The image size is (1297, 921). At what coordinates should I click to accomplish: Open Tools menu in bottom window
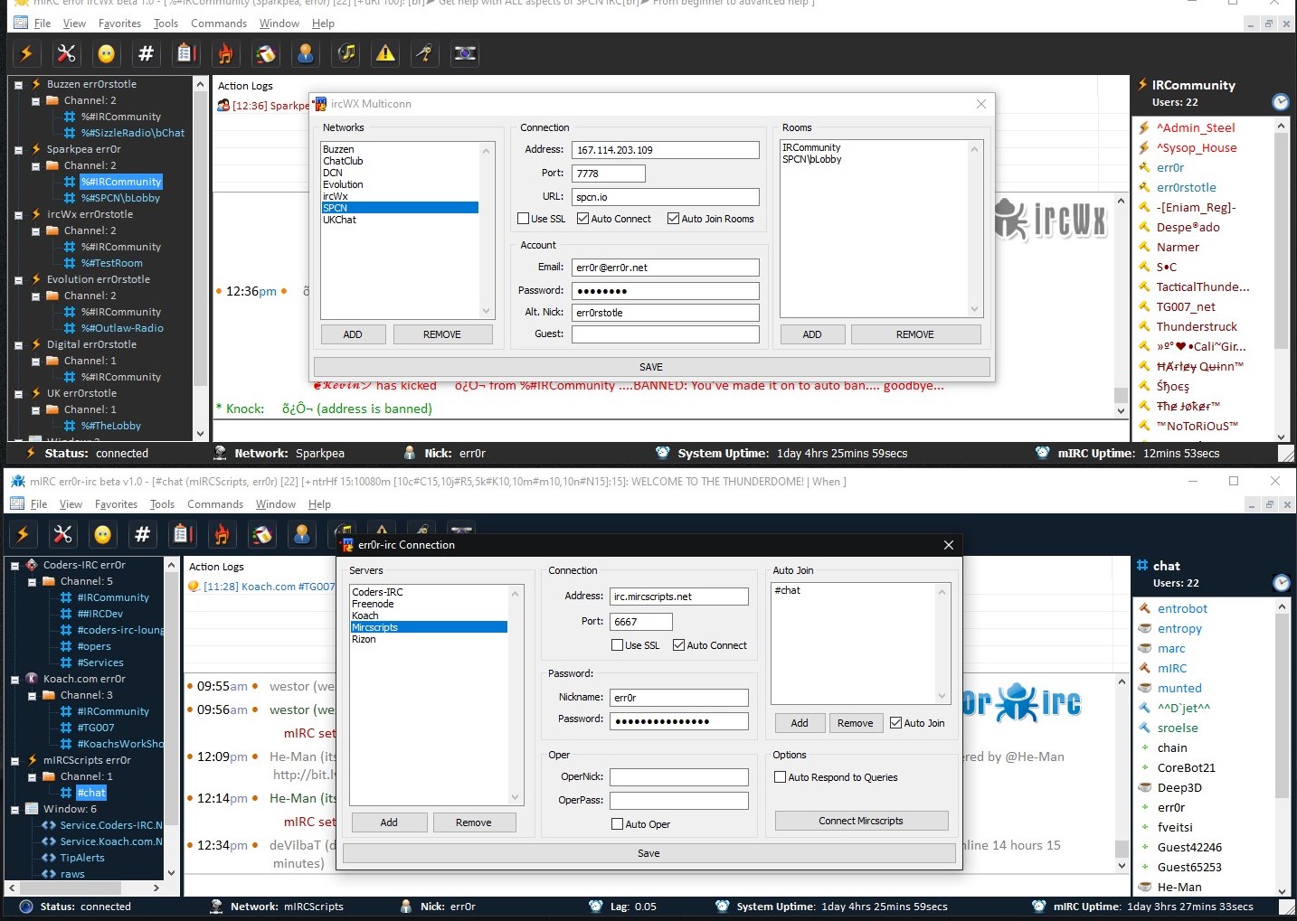[162, 504]
